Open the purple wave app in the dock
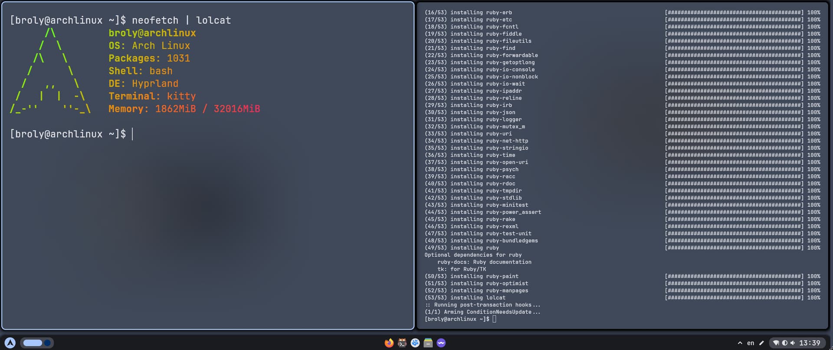833x350 pixels. coord(441,343)
